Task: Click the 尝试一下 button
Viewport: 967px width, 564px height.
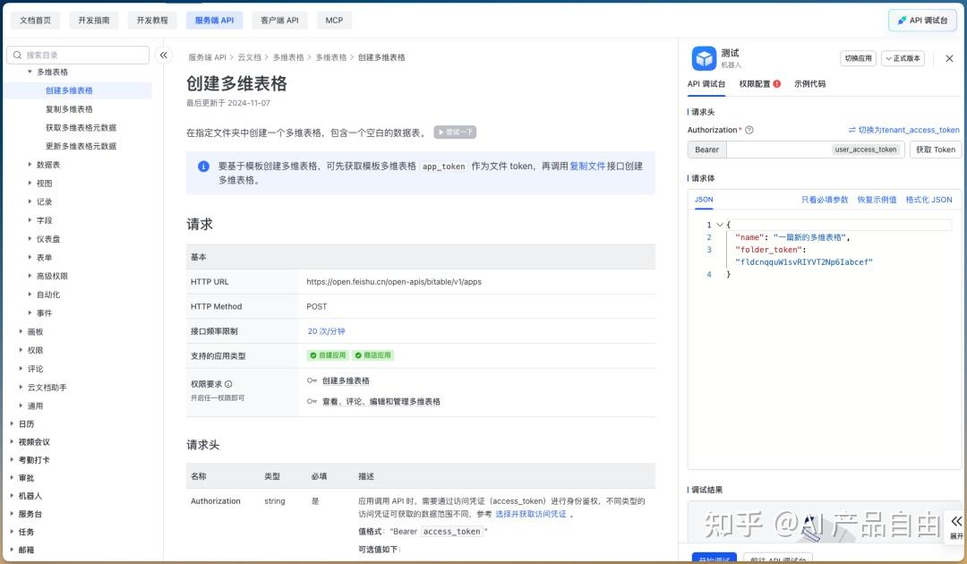Action: click(455, 132)
